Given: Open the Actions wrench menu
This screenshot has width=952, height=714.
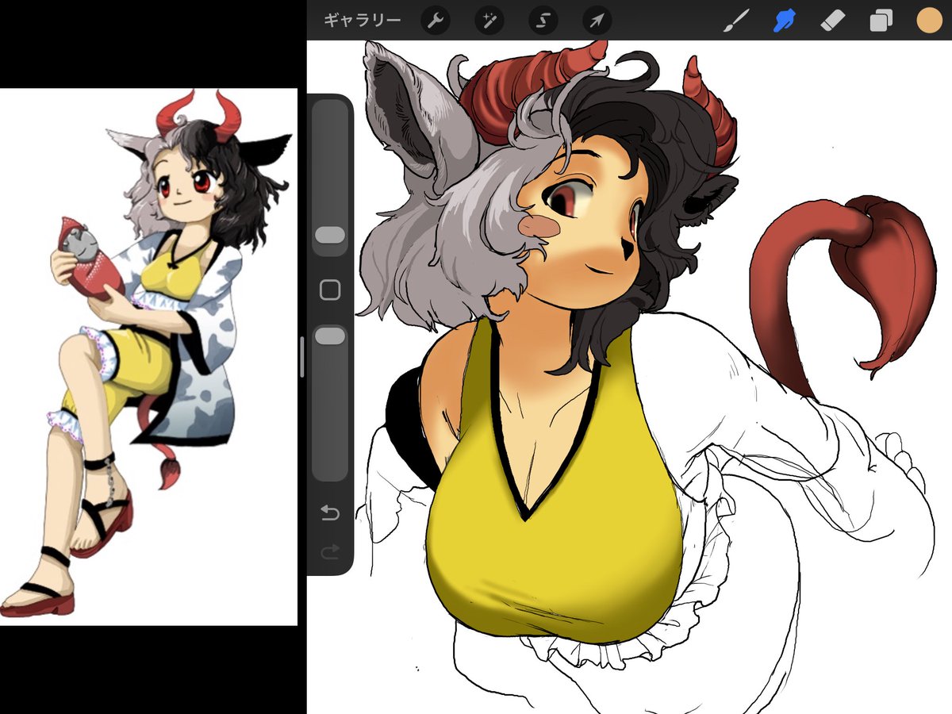Looking at the screenshot, I should point(435,21).
